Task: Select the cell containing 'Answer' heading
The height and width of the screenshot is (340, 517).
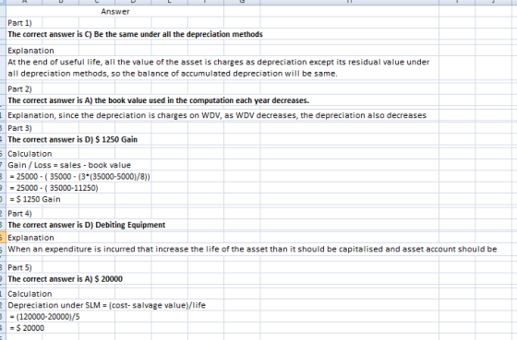Action: click(x=115, y=12)
